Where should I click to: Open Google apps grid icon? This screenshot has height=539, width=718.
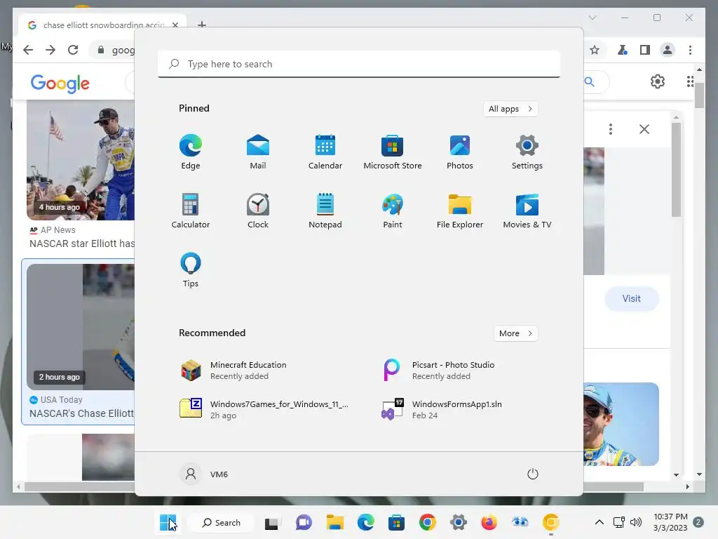[x=690, y=81]
